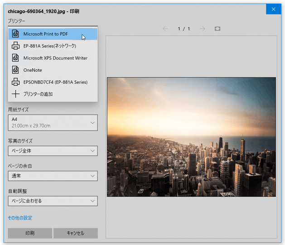This screenshot has width=285, height=245.
Task: Pick Microsoft XPS Document Writer entry
Action: tap(53, 58)
